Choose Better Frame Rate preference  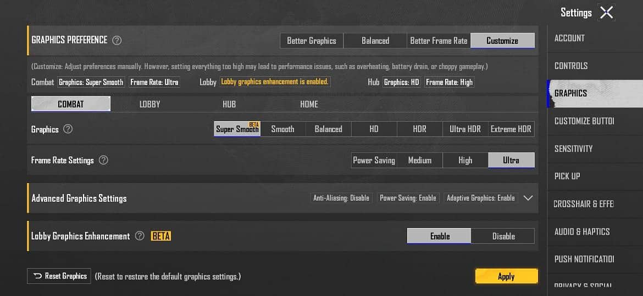[x=439, y=41]
